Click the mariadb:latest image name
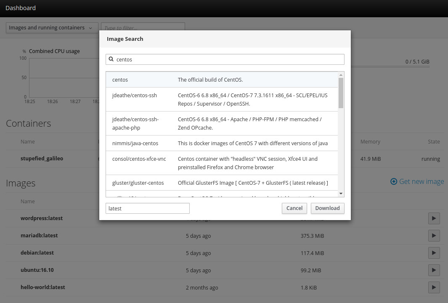This screenshot has width=448, height=303. 39,235
